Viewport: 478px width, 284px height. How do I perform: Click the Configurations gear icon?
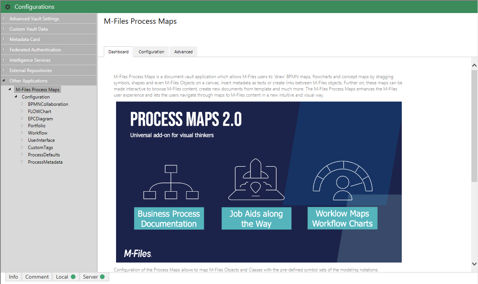point(8,7)
